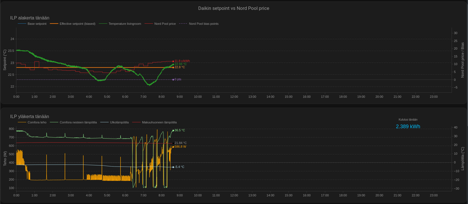Click the ILP yläkerta tänään chart title
This screenshot has width=468, height=204.
(x=30, y=116)
